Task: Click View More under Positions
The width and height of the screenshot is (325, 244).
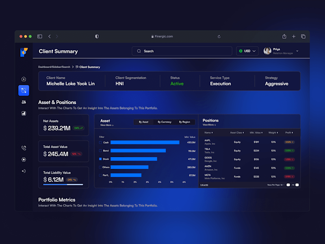Action: click(209, 125)
